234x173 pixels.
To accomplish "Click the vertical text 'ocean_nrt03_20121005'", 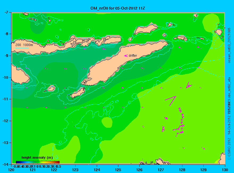I will point(229,45).
